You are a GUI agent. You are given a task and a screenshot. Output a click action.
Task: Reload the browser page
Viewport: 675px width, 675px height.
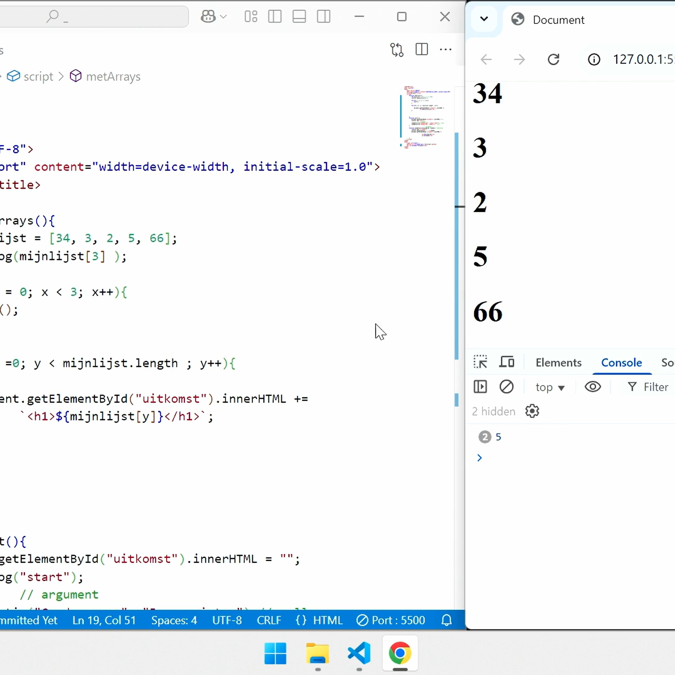[554, 60]
